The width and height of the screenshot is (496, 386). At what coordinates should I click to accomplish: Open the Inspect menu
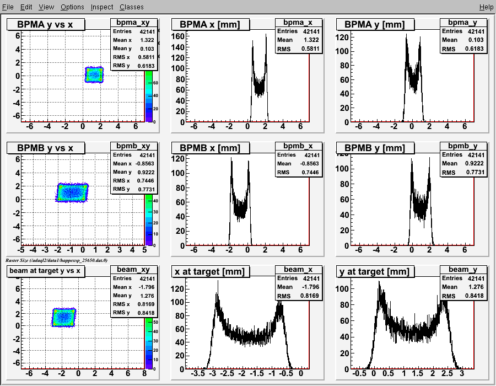(x=101, y=7)
